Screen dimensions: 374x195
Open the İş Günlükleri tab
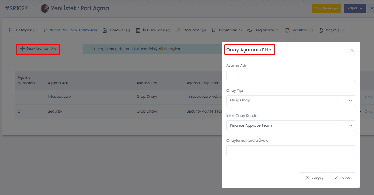153,30
